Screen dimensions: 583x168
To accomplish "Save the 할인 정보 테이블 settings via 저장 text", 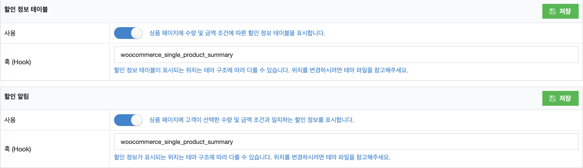I will tap(565, 11).
